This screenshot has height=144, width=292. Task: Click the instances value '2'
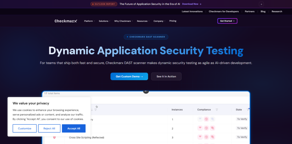coord(173,129)
